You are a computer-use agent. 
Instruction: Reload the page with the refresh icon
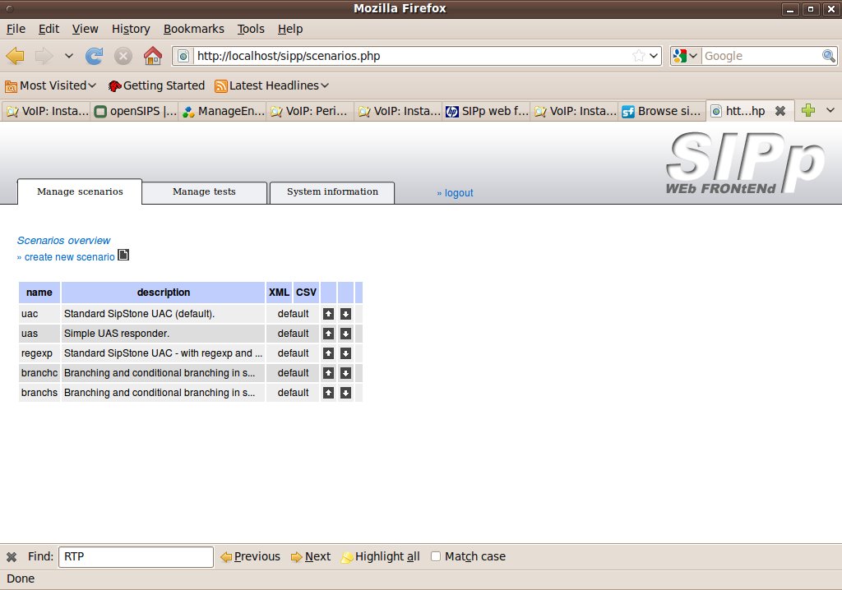pos(95,56)
